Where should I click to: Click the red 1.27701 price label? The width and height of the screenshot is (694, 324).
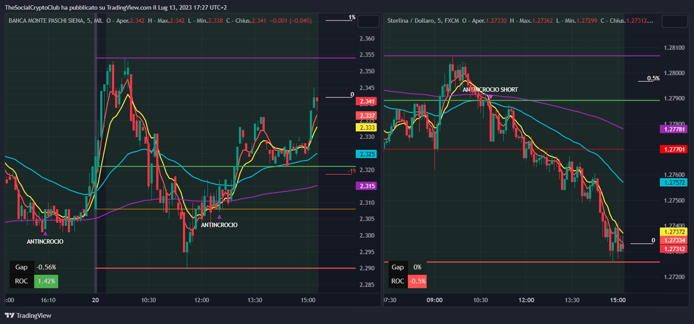pos(673,149)
